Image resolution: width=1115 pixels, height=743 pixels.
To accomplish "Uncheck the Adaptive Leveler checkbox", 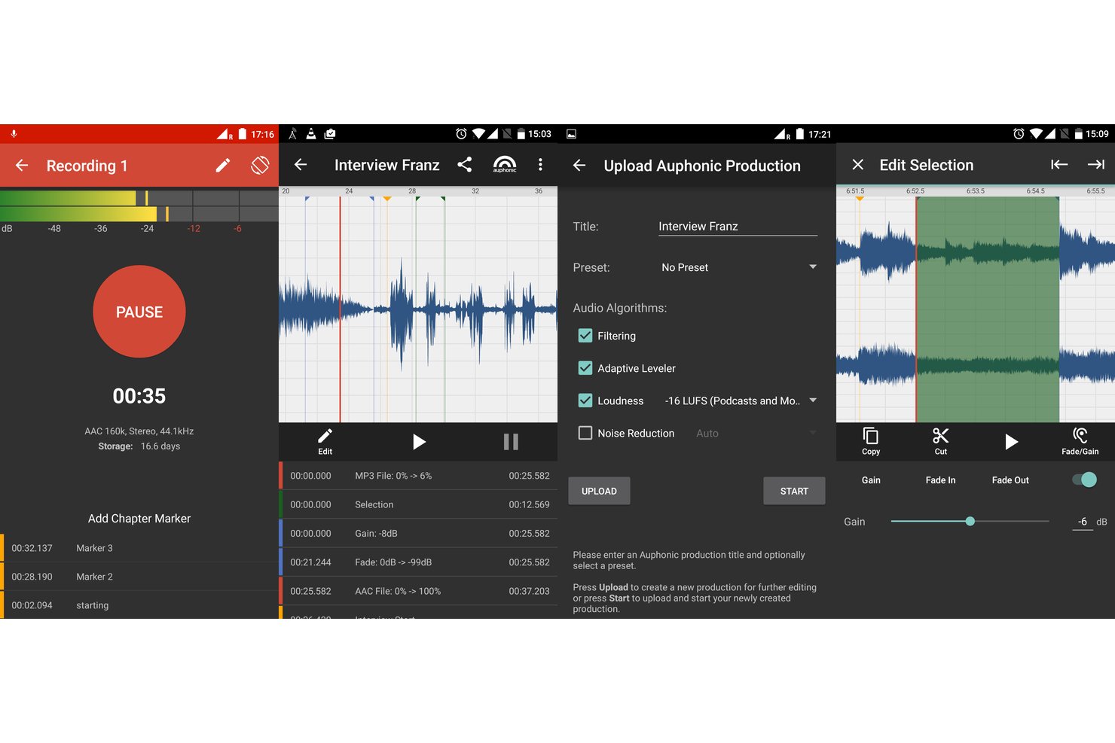I will point(585,368).
